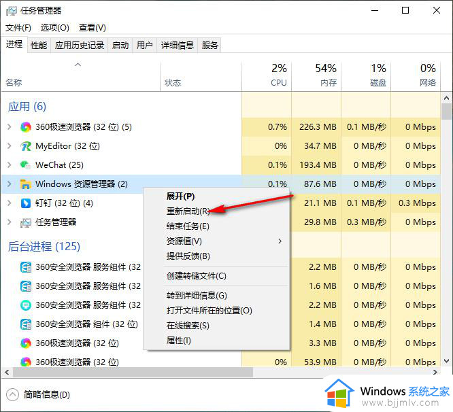The width and height of the screenshot is (453, 412).
Task: Click the 360极速浏览器 icon in the 53.9 MB row
Action: coord(26,362)
